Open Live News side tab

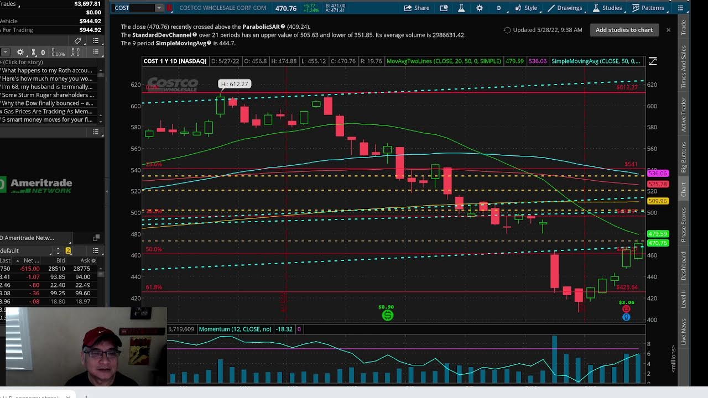point(684,332)
